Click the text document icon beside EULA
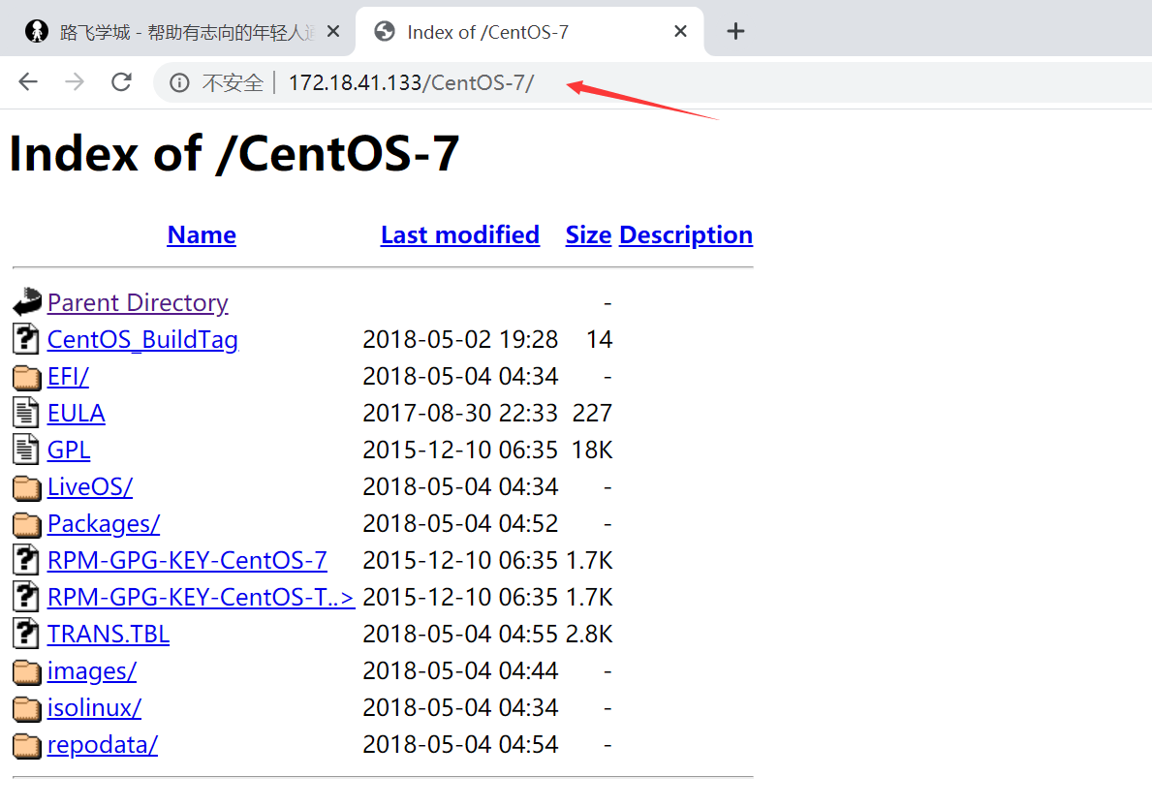This screenshot has height=808, width=1152. (x=26, y=412)
